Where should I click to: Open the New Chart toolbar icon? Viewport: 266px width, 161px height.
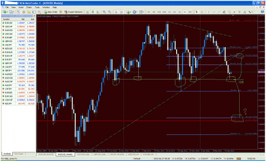(x=5, y=12)
